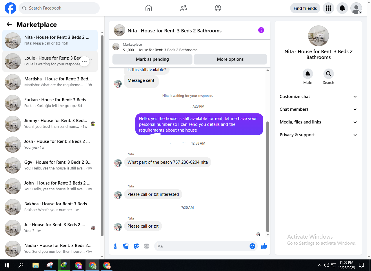Viewport: 371px width, 271px height.
Task: Click More options button
Action: (230, 59)
